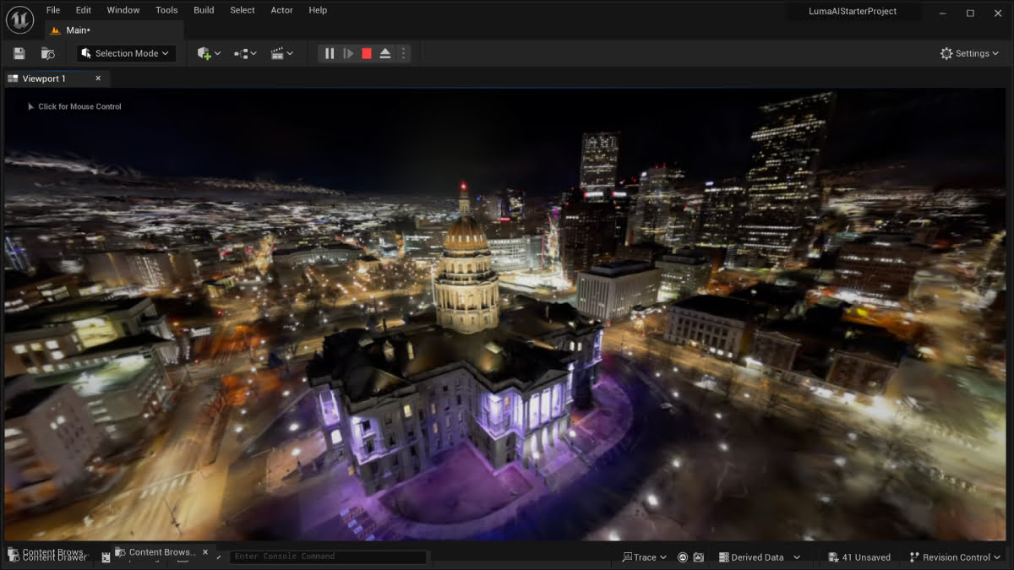
Task: Expand the Add Actor quick-add menu
Action: [x=209, y=53]
